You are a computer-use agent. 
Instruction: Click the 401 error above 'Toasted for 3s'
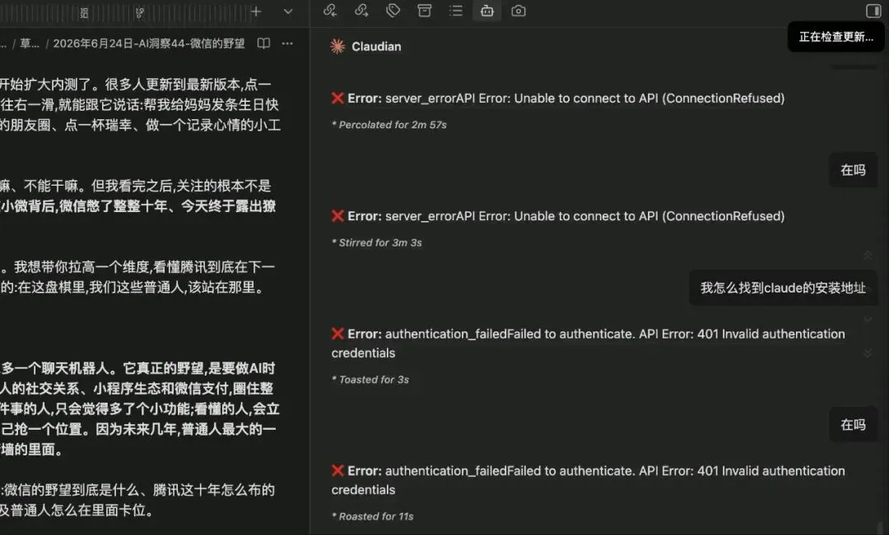[x=589, y=344]
